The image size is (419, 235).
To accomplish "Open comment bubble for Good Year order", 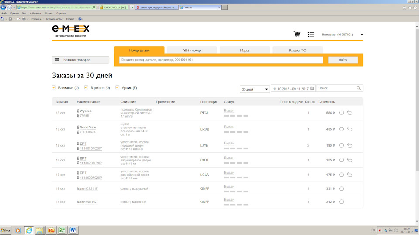I will point(341,129).
